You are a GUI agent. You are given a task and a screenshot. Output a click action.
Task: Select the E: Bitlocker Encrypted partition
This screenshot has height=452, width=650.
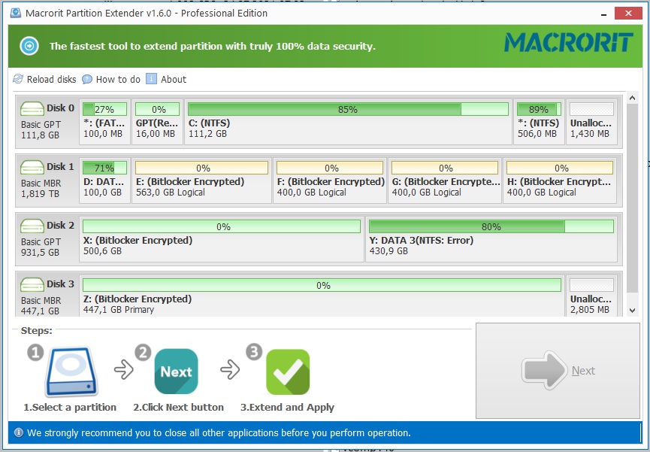click(201, 180)
